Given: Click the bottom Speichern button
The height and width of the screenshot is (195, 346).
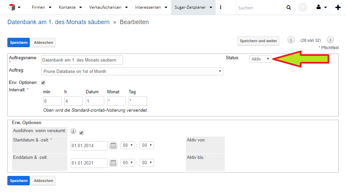Looking at the screenshot, I should [18, 181].
